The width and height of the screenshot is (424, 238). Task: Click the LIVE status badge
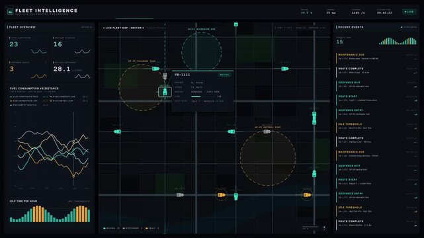coord(409,12)
